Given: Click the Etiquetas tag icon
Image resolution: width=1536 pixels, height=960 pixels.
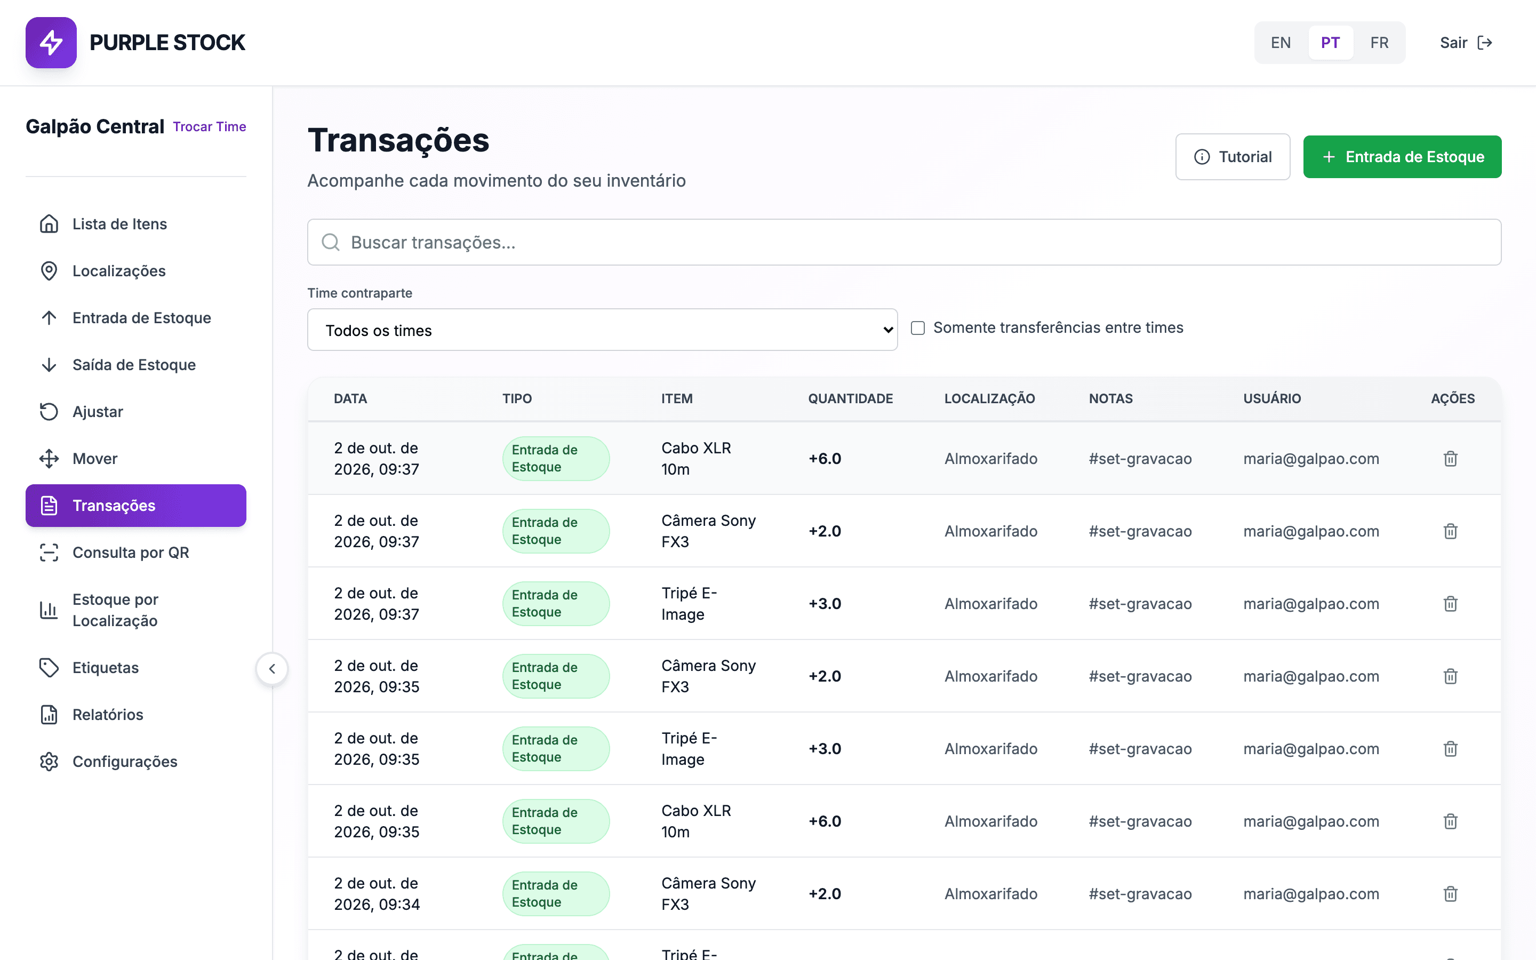Looking at the screenshot, I should (49, 668).
